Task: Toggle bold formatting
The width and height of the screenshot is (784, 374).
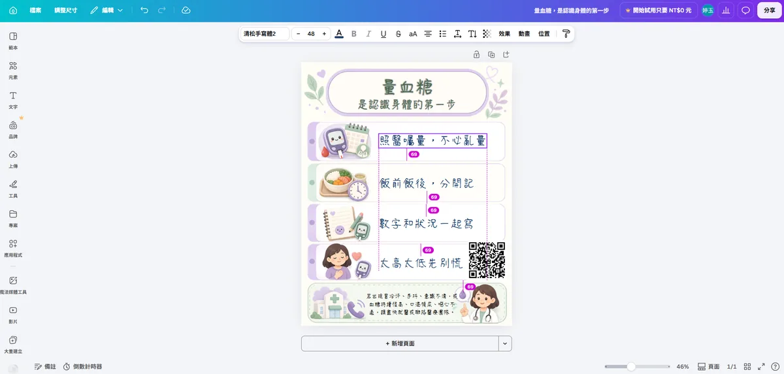Action: pyautogui.click(x=354, y=34)
